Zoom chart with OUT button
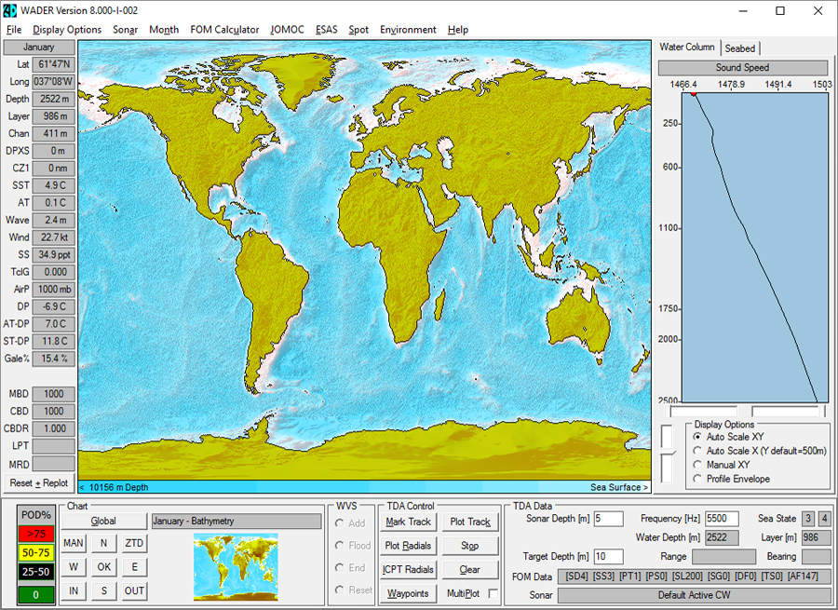 point(134,590)
